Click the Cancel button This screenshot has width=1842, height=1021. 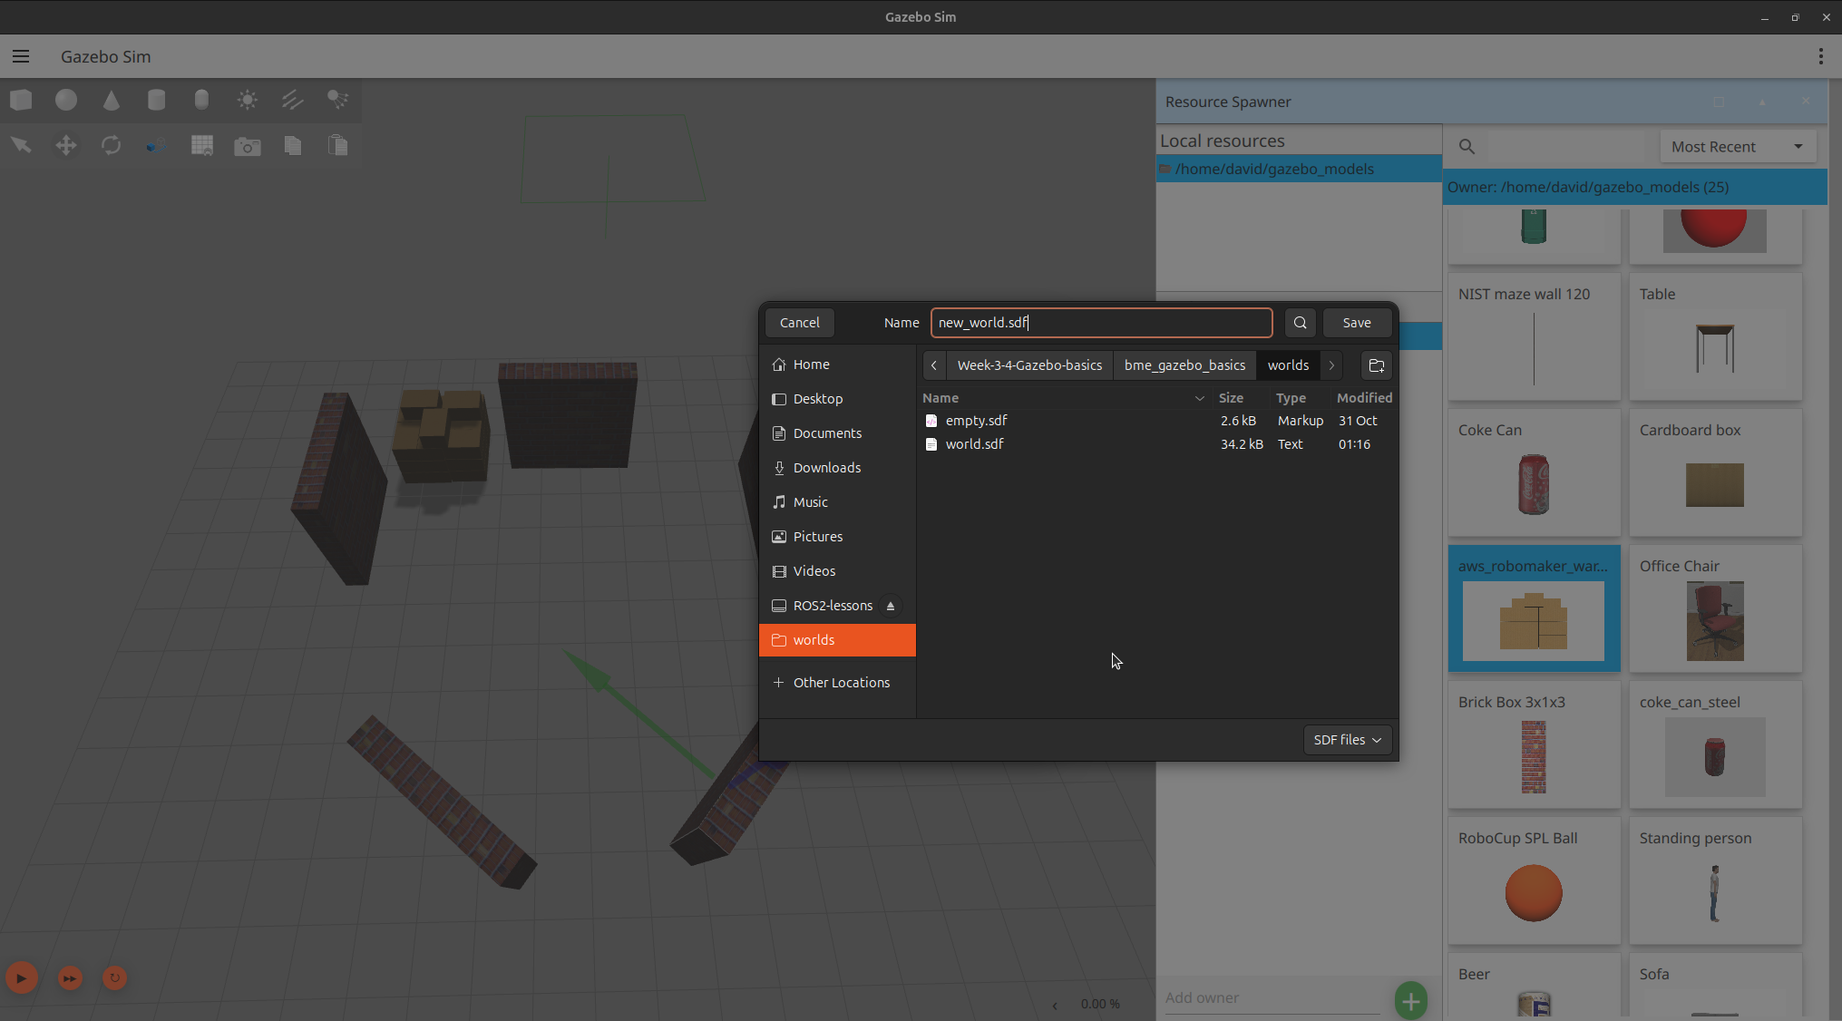click(x=799, y=323)
